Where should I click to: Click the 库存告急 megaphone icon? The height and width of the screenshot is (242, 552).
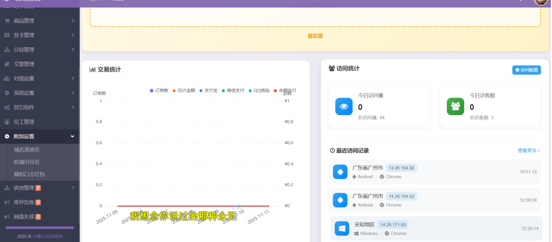pyautogui.click(x=6, y=202)
